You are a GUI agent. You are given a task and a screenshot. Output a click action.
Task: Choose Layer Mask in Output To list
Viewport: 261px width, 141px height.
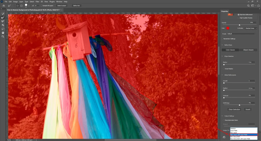[x=244, y=131]
